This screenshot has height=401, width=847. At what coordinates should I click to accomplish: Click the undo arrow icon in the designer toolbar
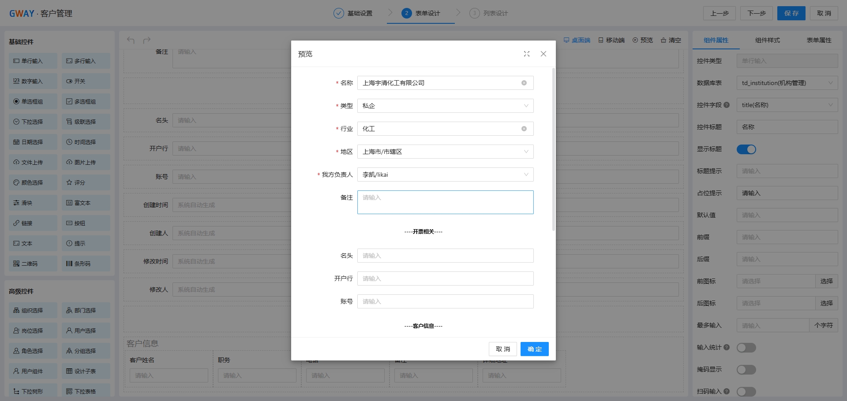pyautogui.click(x=131, y=40)
